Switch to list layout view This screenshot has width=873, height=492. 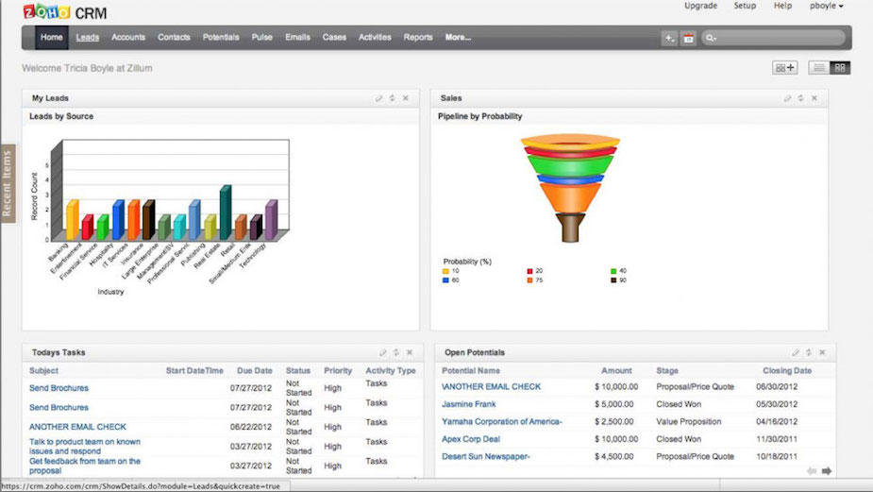click(x=819, y=68)
